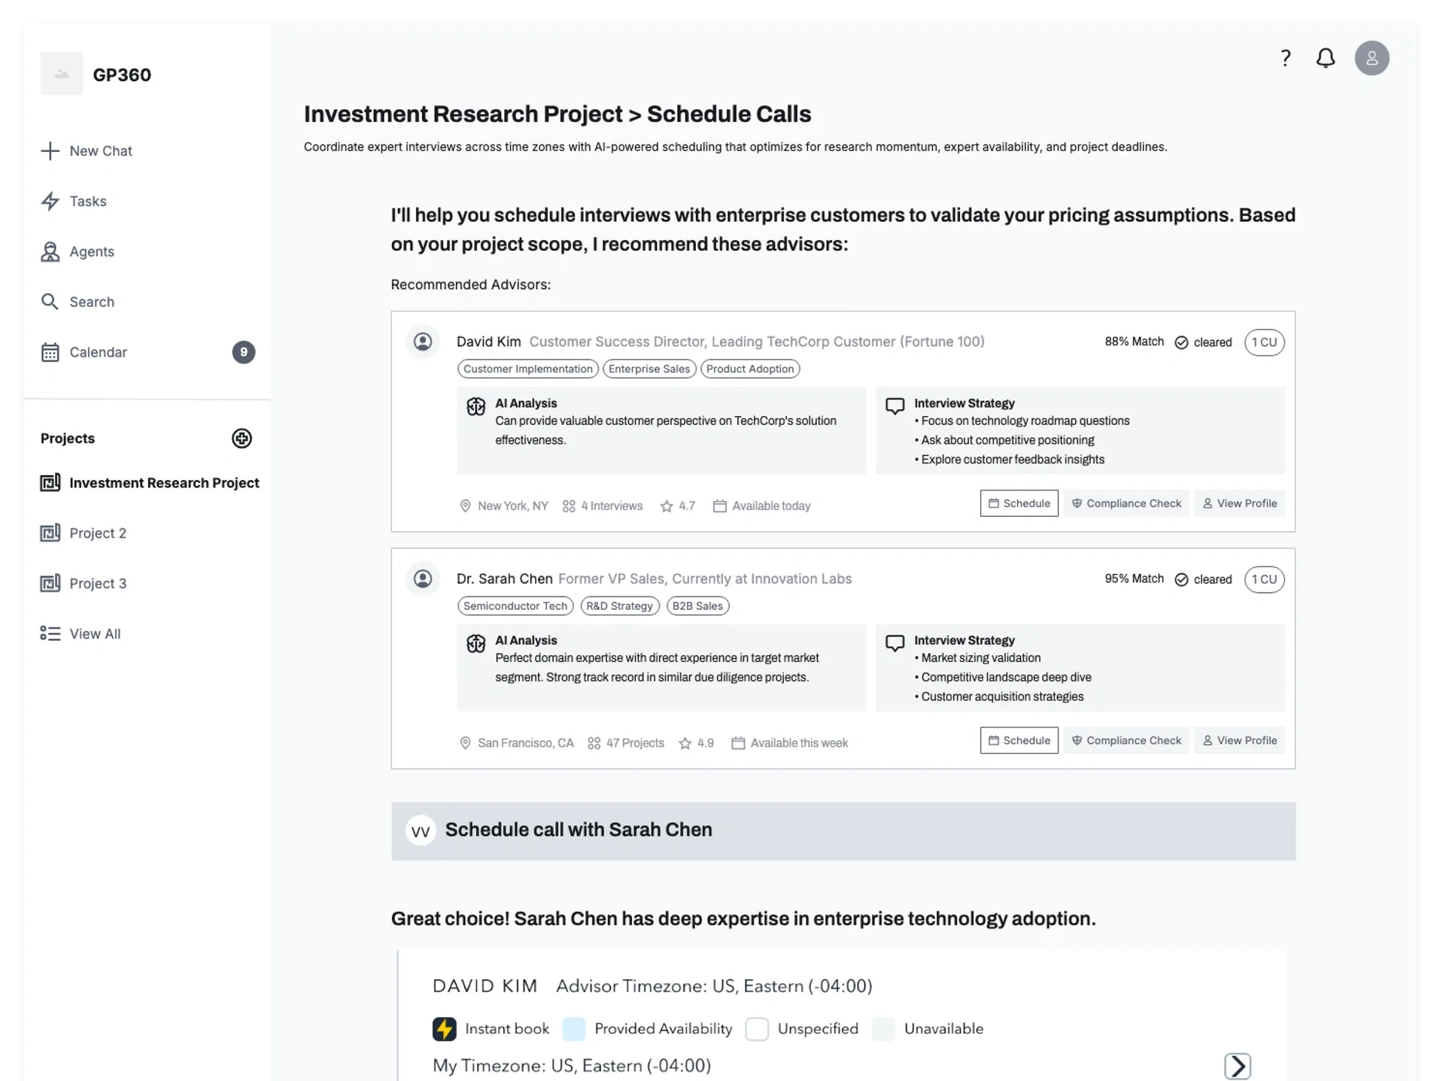This screenshot has height=1081, width=1440.
Task: Open the notifications bell
Action: tap(1326, 58)
